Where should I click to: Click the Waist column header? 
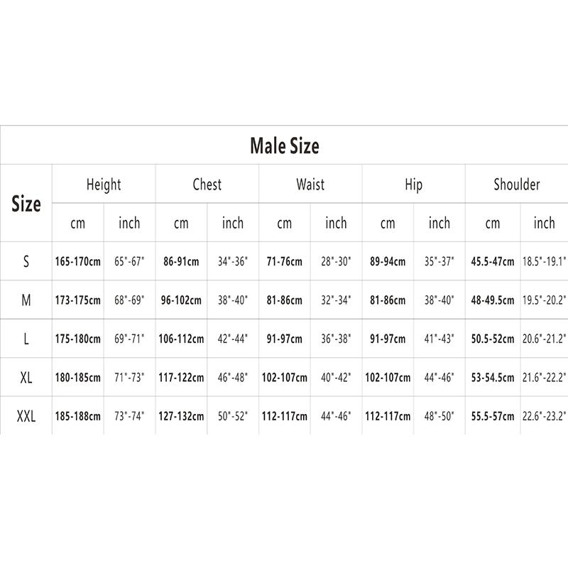(310, 185)
